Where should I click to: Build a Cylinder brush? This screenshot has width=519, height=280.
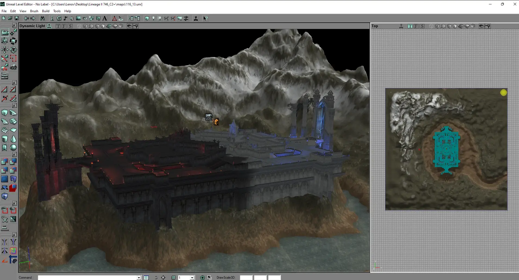click(5, 139)
